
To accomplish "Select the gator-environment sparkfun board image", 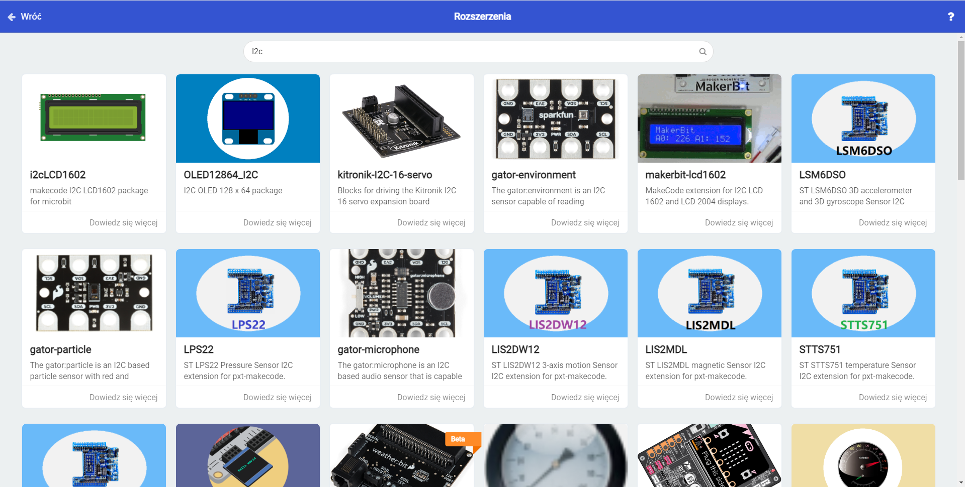I will tap(556, 118).
